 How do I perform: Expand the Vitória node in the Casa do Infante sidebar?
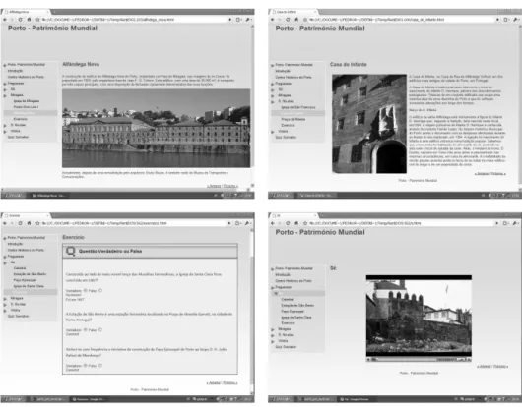click(273, 132)
